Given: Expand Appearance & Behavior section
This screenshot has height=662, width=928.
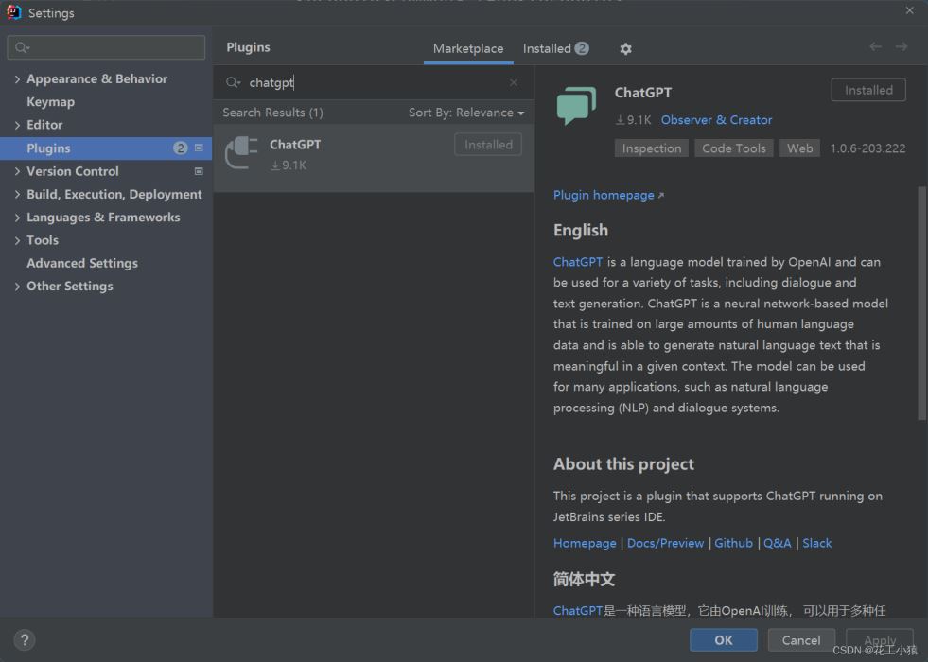Looking at the screenshot, I should click(17, 78).
